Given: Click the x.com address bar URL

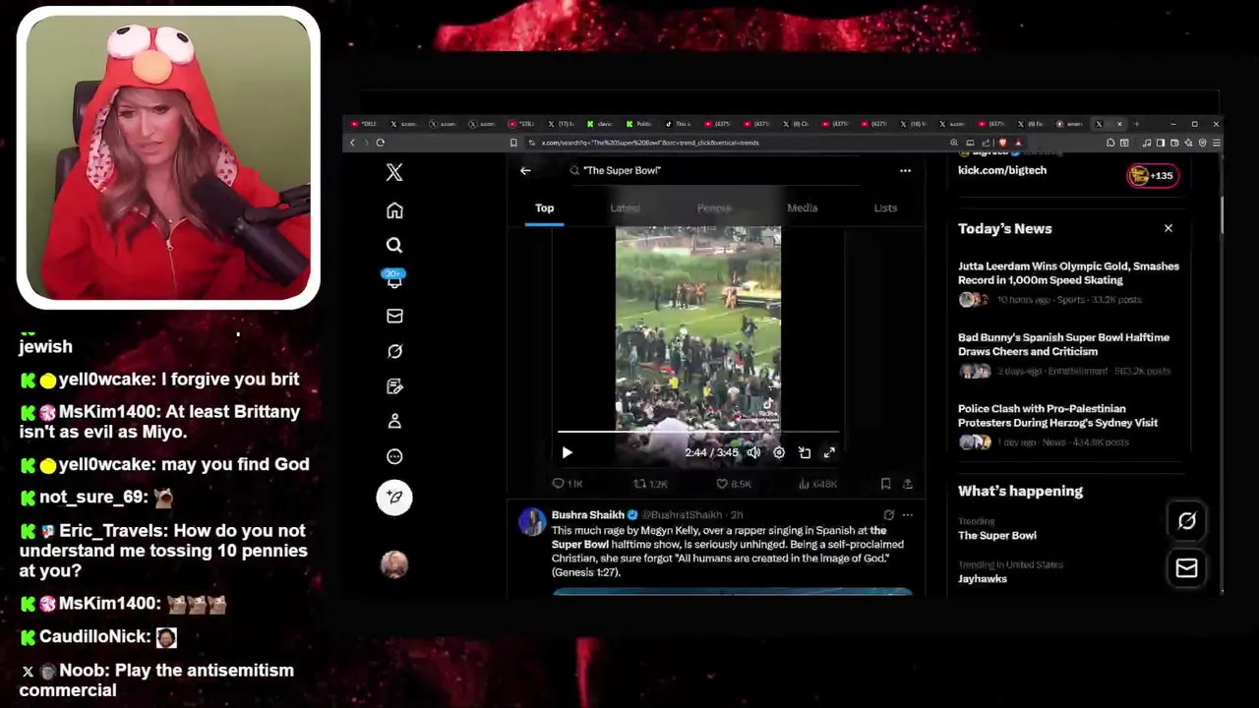Looking at the screenshot, I should 649,143.
